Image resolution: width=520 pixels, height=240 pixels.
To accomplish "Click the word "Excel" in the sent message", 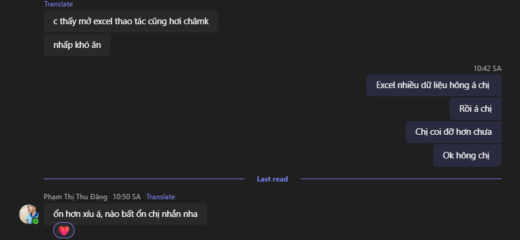I will pyautogui.click(x=389, y=85).
